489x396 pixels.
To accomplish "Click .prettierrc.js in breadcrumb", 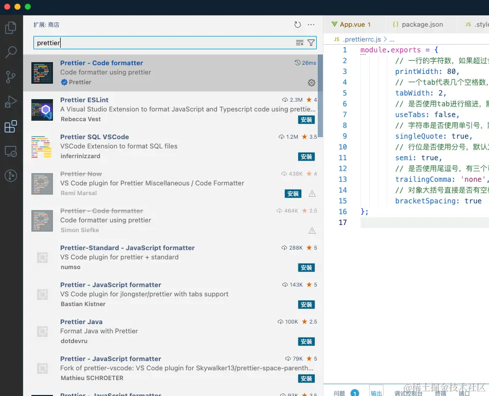I will point(362,39).
